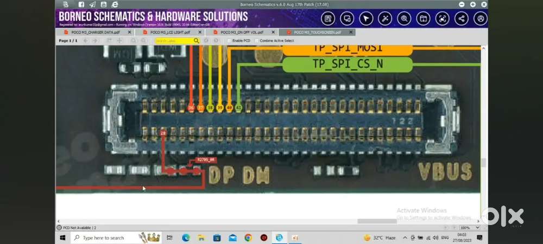The image size is (543, 244).
Task: Open the user account icon in header
Action: 481,18
